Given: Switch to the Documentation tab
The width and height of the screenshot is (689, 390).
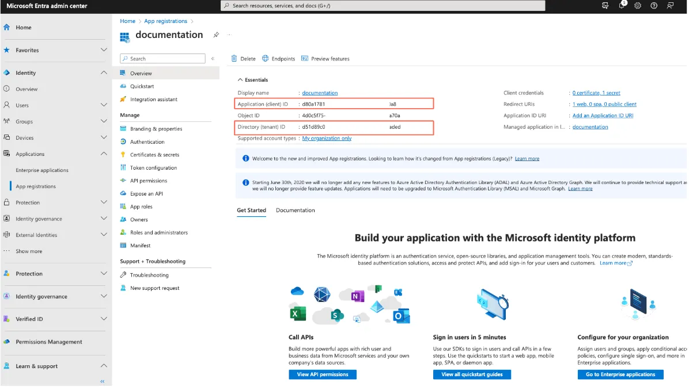Looking at the screenshot, I should (296, 210).
